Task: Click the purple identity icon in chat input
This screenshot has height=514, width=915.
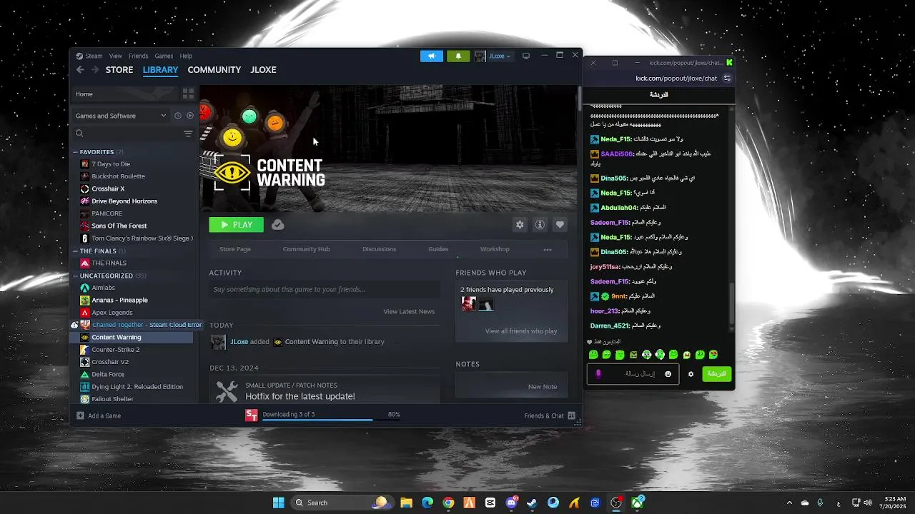Action: coord(598,374)
